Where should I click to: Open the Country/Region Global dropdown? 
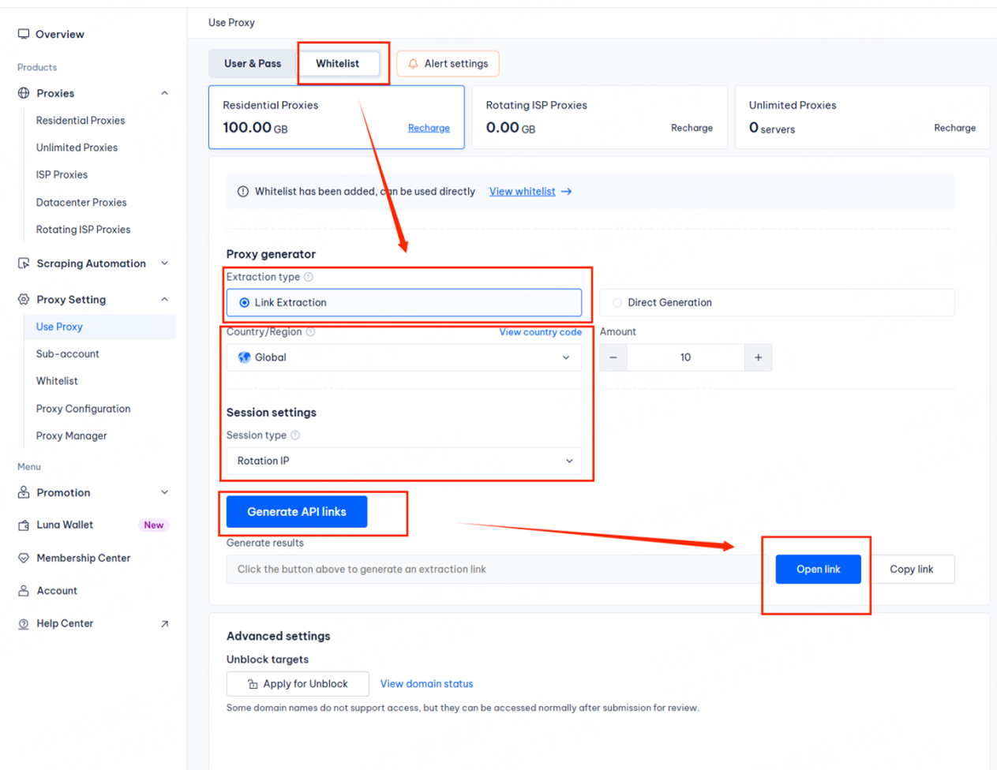tap(403, 357)
